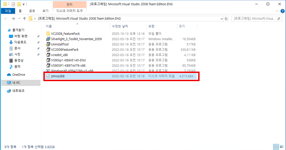
Task: Go up one folder level with up arrow
Action: (24, 18)
